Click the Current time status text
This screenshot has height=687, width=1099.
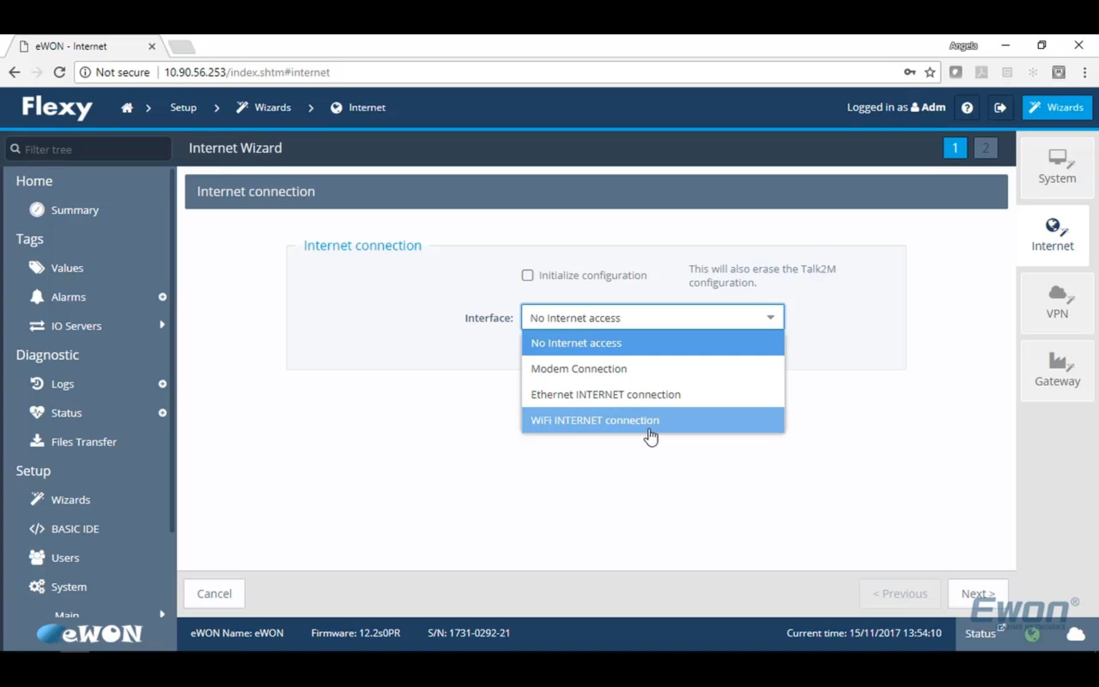pyautogui.click(x=864, y=633)
